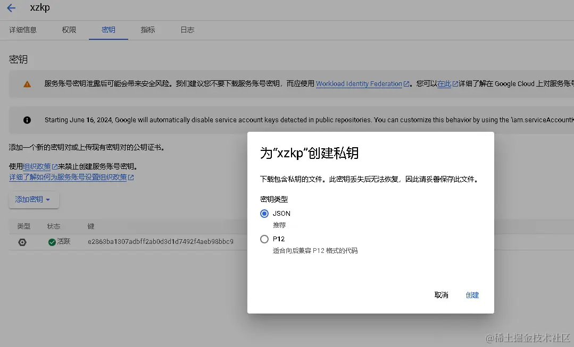Click the 密钥类型 label in dialog
The image size is (574, 347).
274,199
